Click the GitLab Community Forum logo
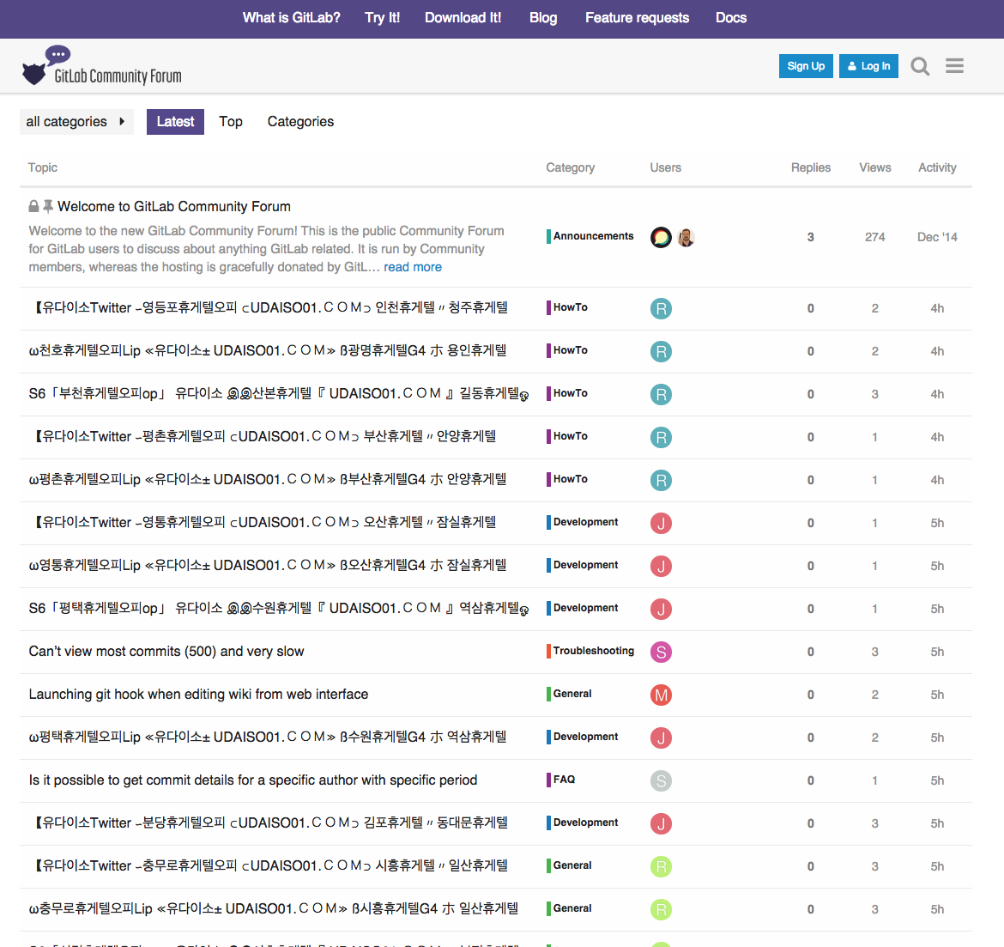This screenshot has height=947, width=1004. [102, 67]
